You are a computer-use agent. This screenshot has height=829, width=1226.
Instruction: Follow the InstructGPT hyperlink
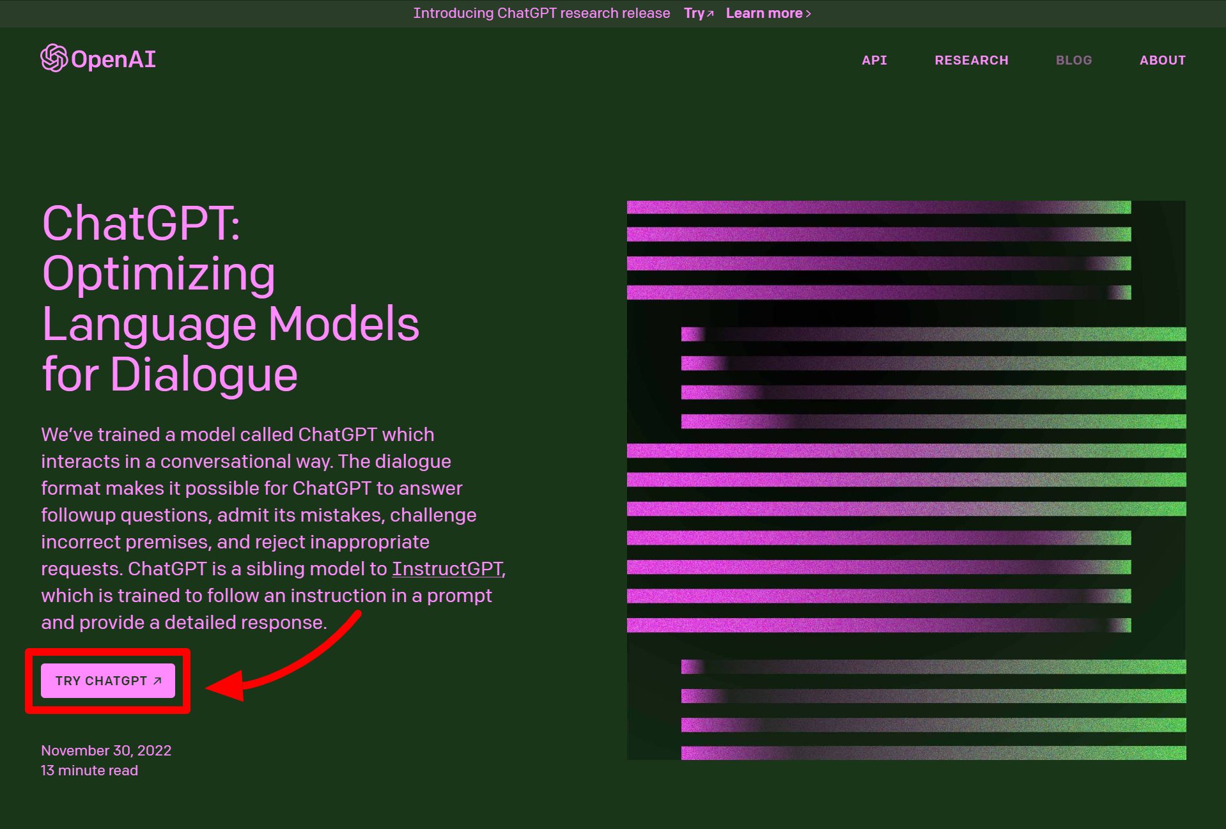coord(447,568)
